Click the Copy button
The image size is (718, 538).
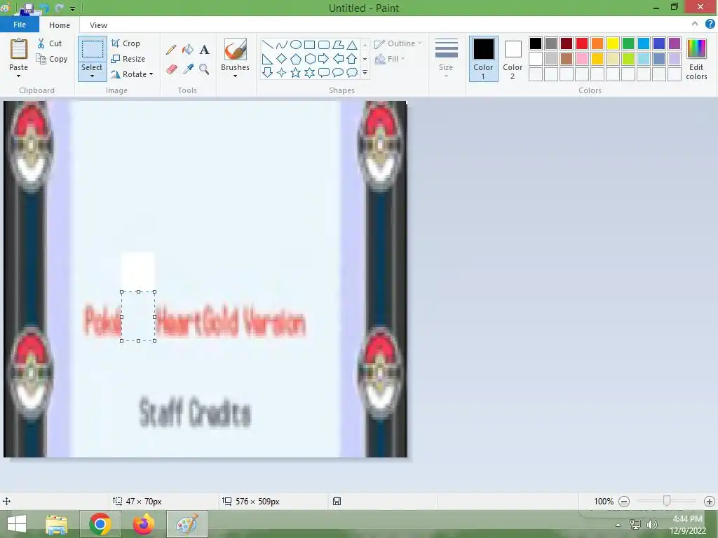tap(52, 59)
